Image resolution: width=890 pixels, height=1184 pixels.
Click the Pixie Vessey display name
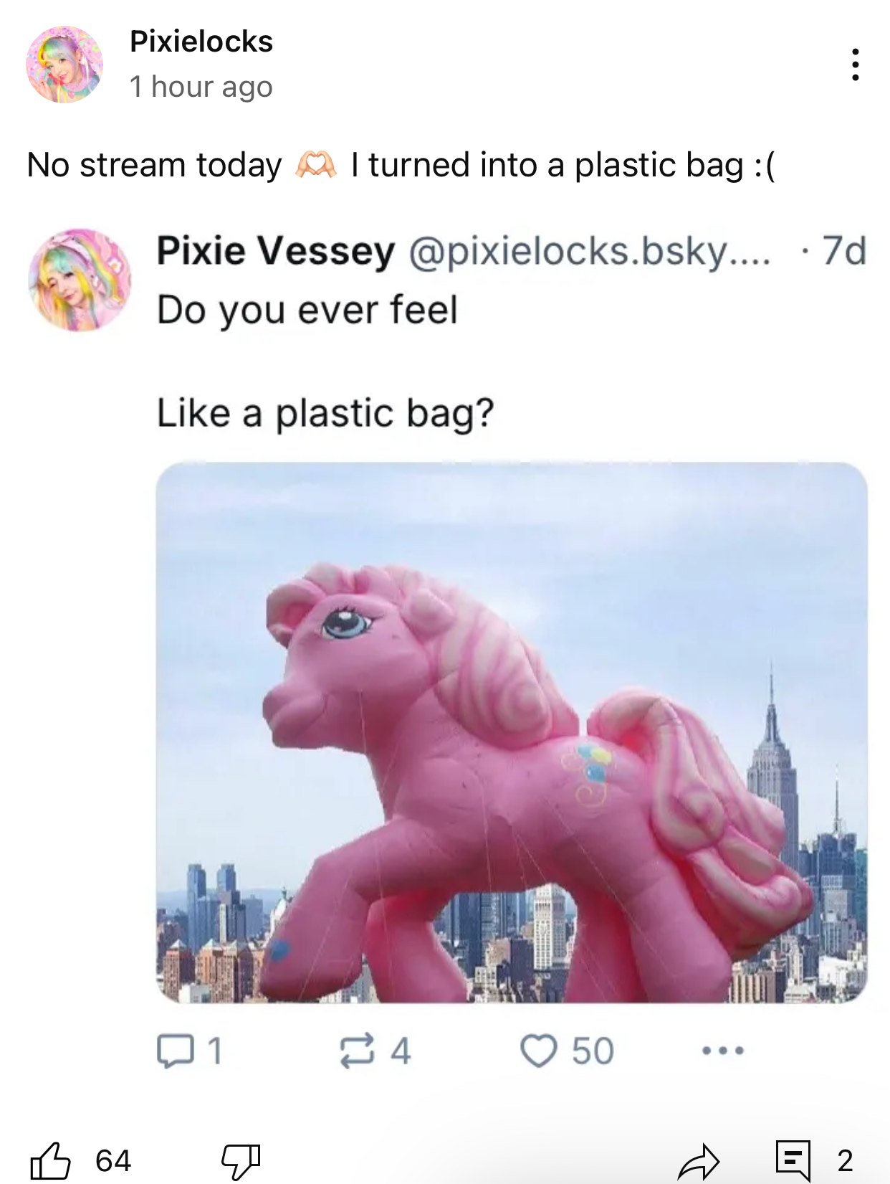276,251
